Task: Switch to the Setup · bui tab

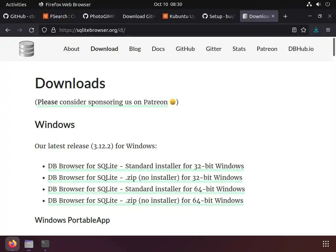Action: (219, 16)
